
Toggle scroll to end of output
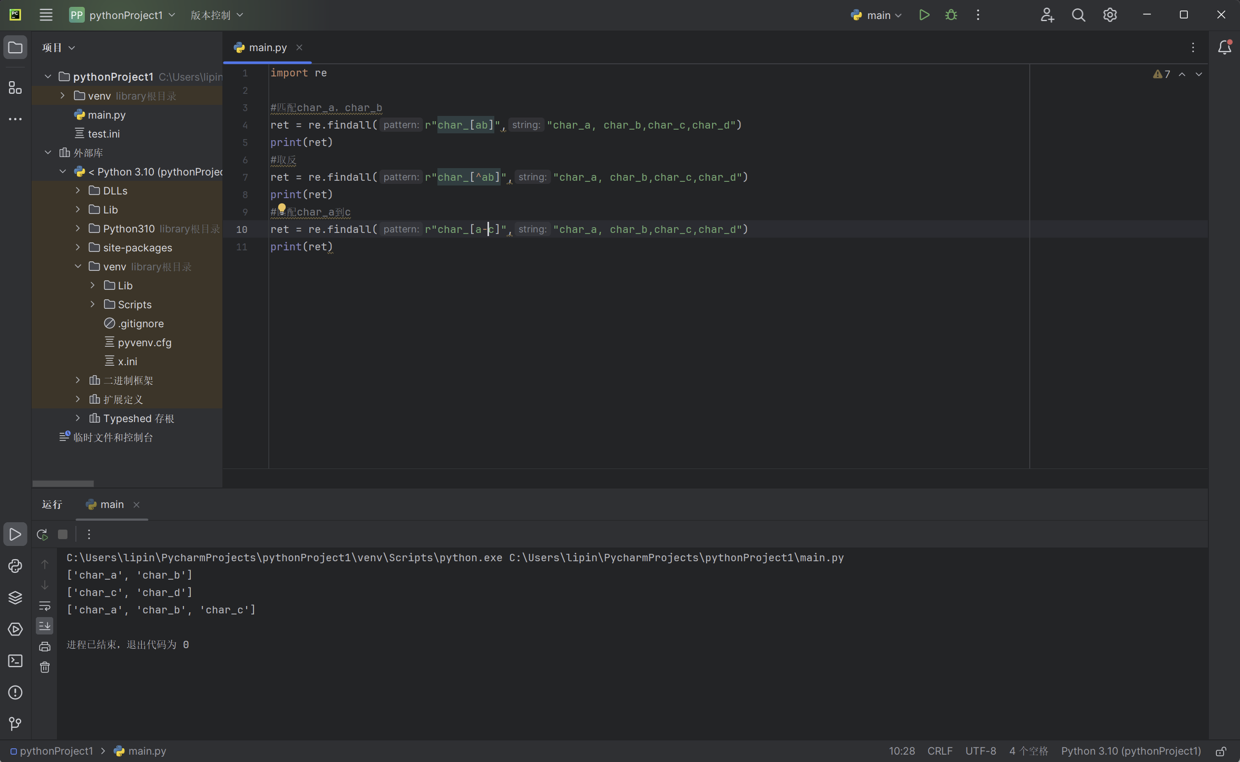pos(45,626)
